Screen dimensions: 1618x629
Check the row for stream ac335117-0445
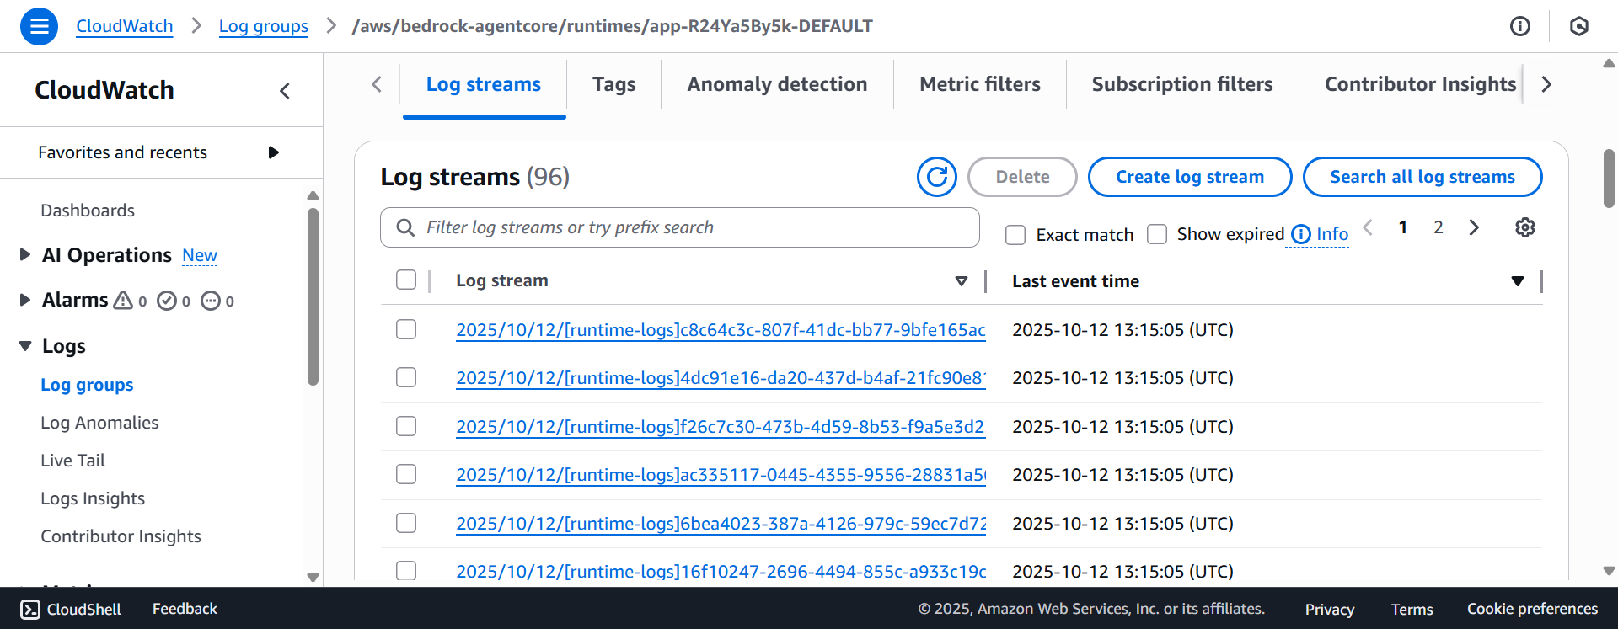(x=406, y=474)
